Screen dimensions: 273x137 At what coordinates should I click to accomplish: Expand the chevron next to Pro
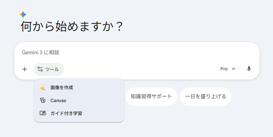coord(234,69)
